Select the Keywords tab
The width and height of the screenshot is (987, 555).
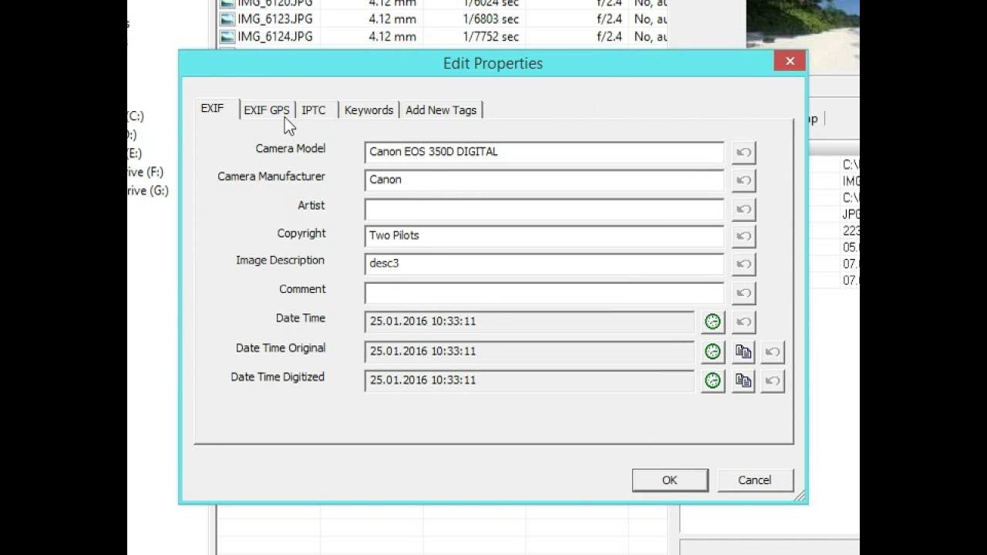[369, 110]
